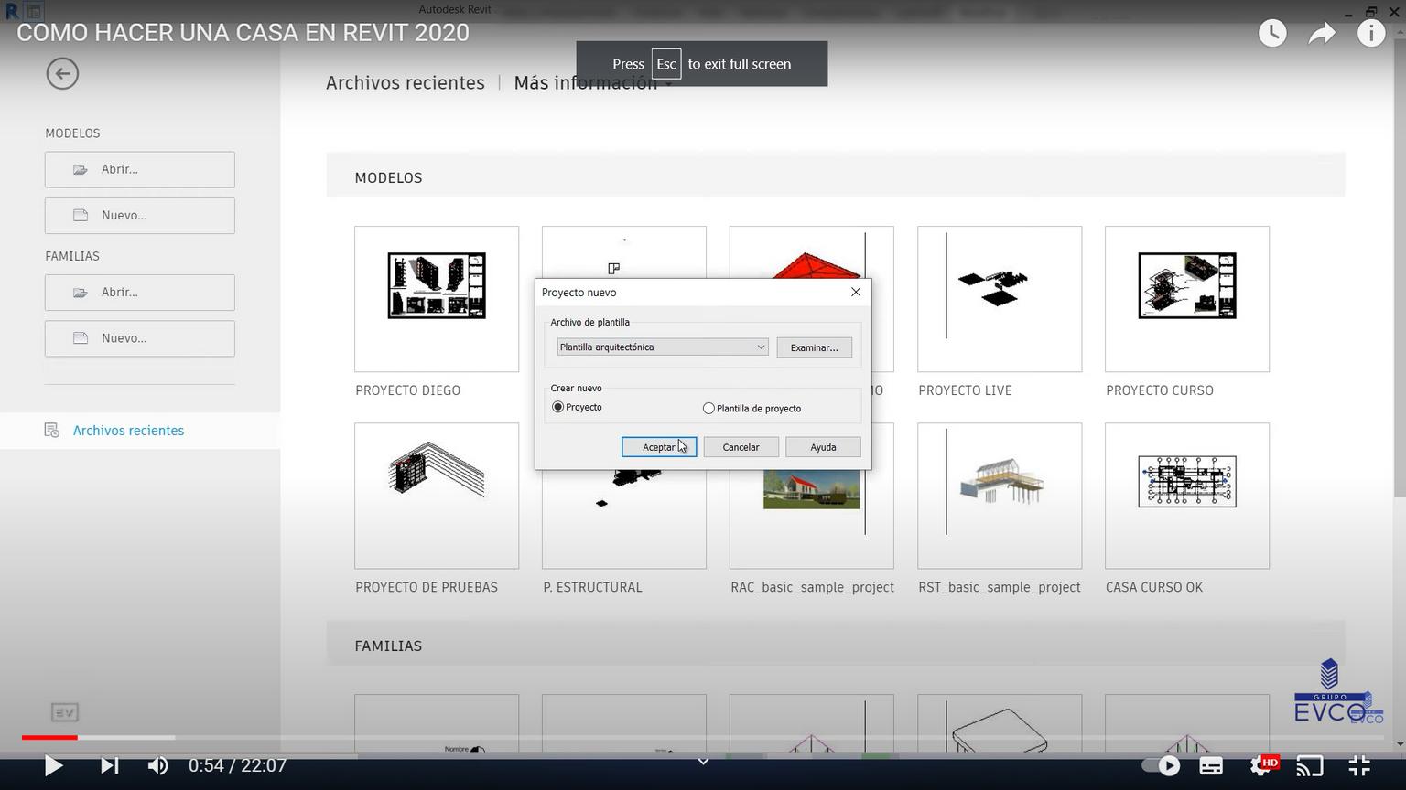Click the Archivos recientes heading
The image size is (1406, 790).
click(406, 83)
